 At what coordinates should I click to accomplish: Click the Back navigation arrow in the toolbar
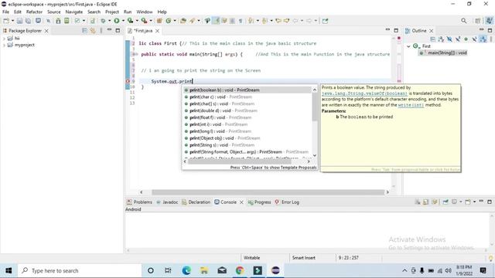[x=295, y=21]
